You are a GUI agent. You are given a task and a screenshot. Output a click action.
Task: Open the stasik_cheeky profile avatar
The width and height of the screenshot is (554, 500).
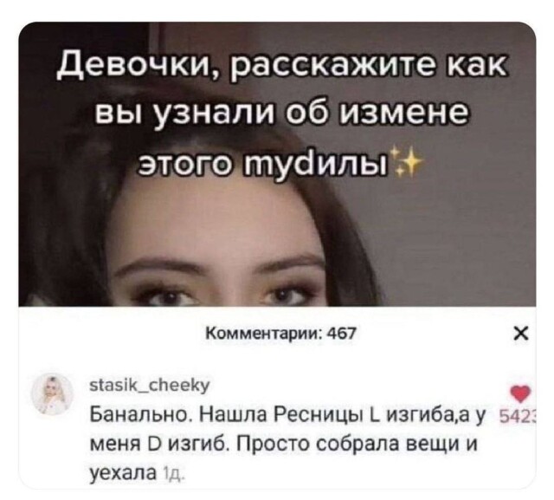coord(53,393)
